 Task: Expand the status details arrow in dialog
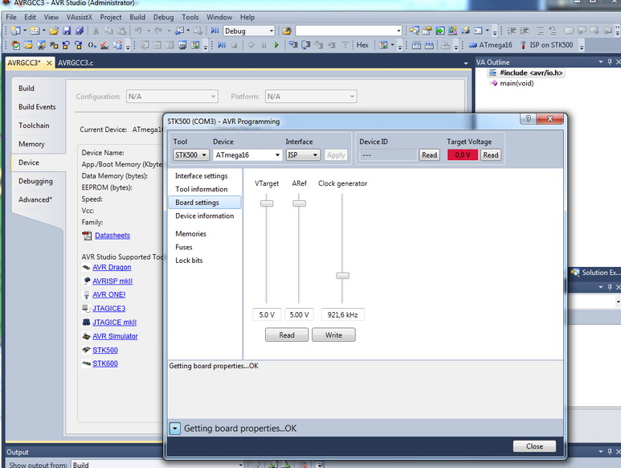point(175,429)
